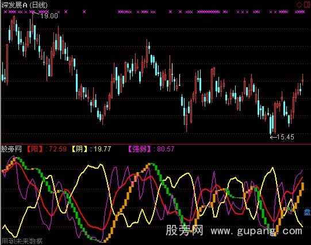The height and width of the screenshot is (245, 311).
Task: Click the split-window icon beside the diamond
Action: (307, 5)
